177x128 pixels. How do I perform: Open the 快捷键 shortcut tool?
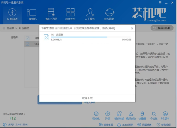[142, 115]
